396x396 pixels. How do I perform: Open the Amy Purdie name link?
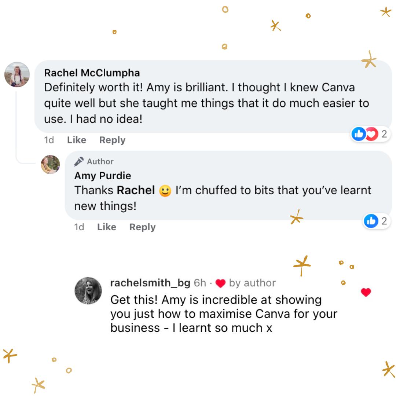click(103, 176)
